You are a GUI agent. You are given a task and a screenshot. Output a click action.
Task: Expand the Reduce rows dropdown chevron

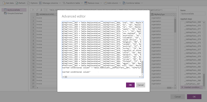(101, 3)
